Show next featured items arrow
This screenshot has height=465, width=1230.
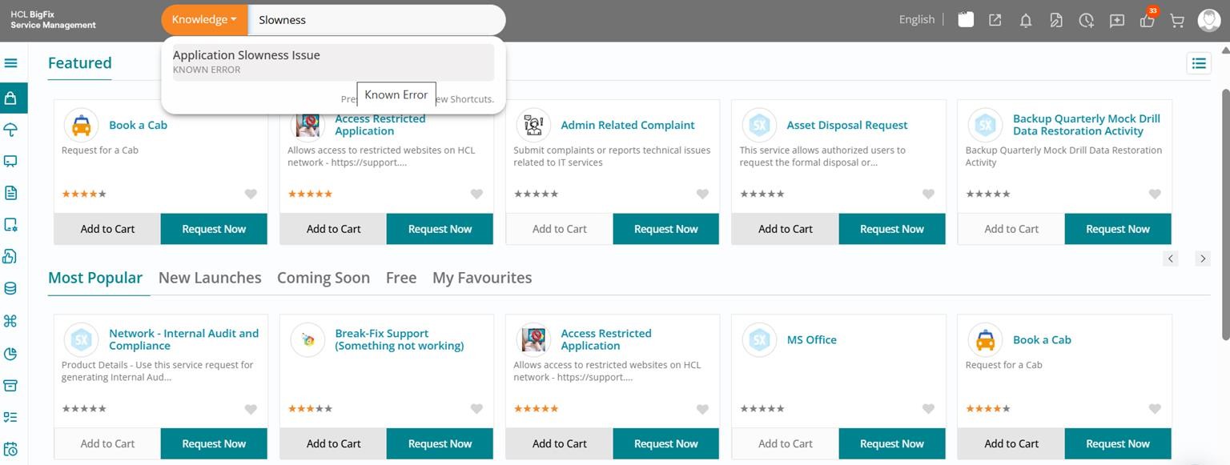[1202, 259]
